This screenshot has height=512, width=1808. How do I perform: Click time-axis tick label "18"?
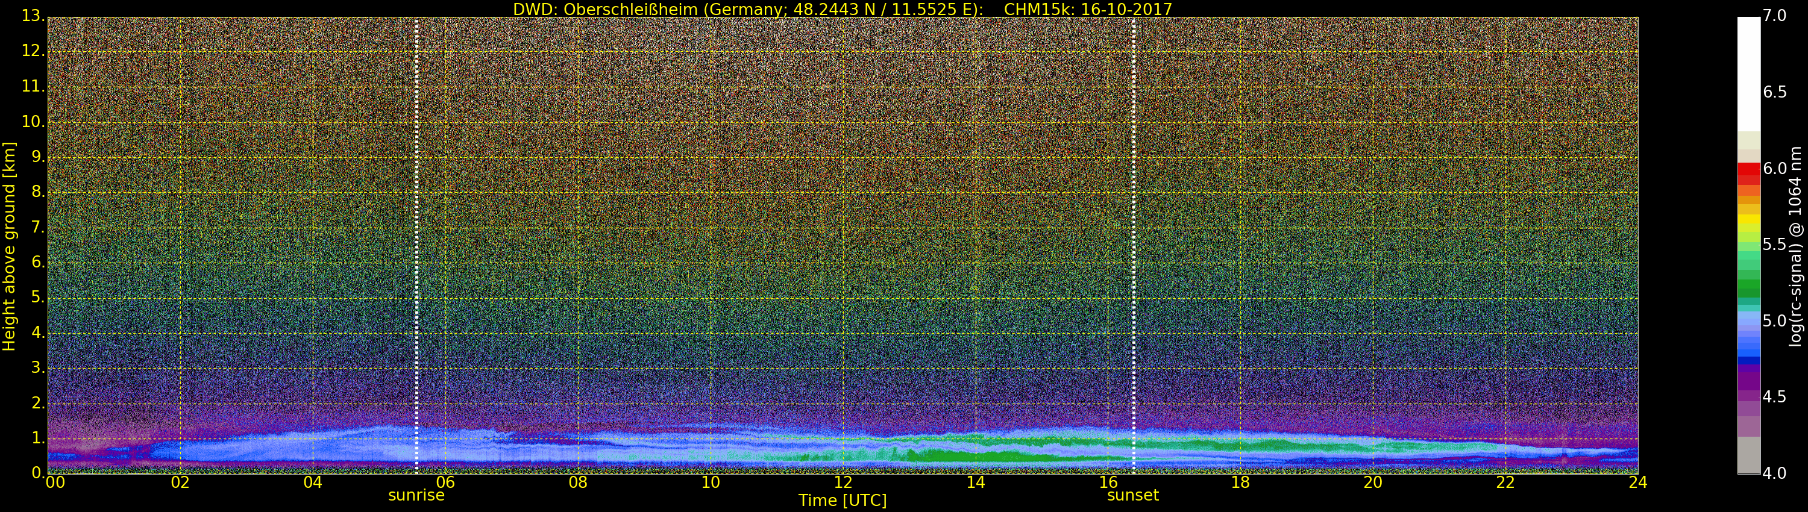(x=1241, y=482)
